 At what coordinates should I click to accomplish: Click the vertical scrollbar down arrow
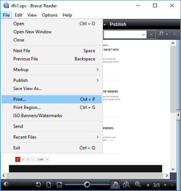pyautogui.click(x=173, y=169)
